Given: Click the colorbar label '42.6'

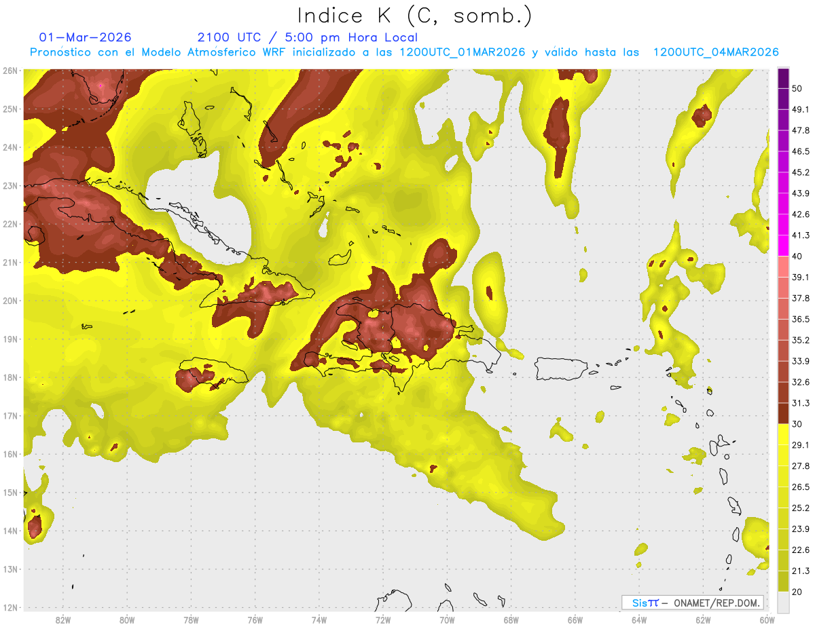Looking at the screenshot, I should click(801, 214).
